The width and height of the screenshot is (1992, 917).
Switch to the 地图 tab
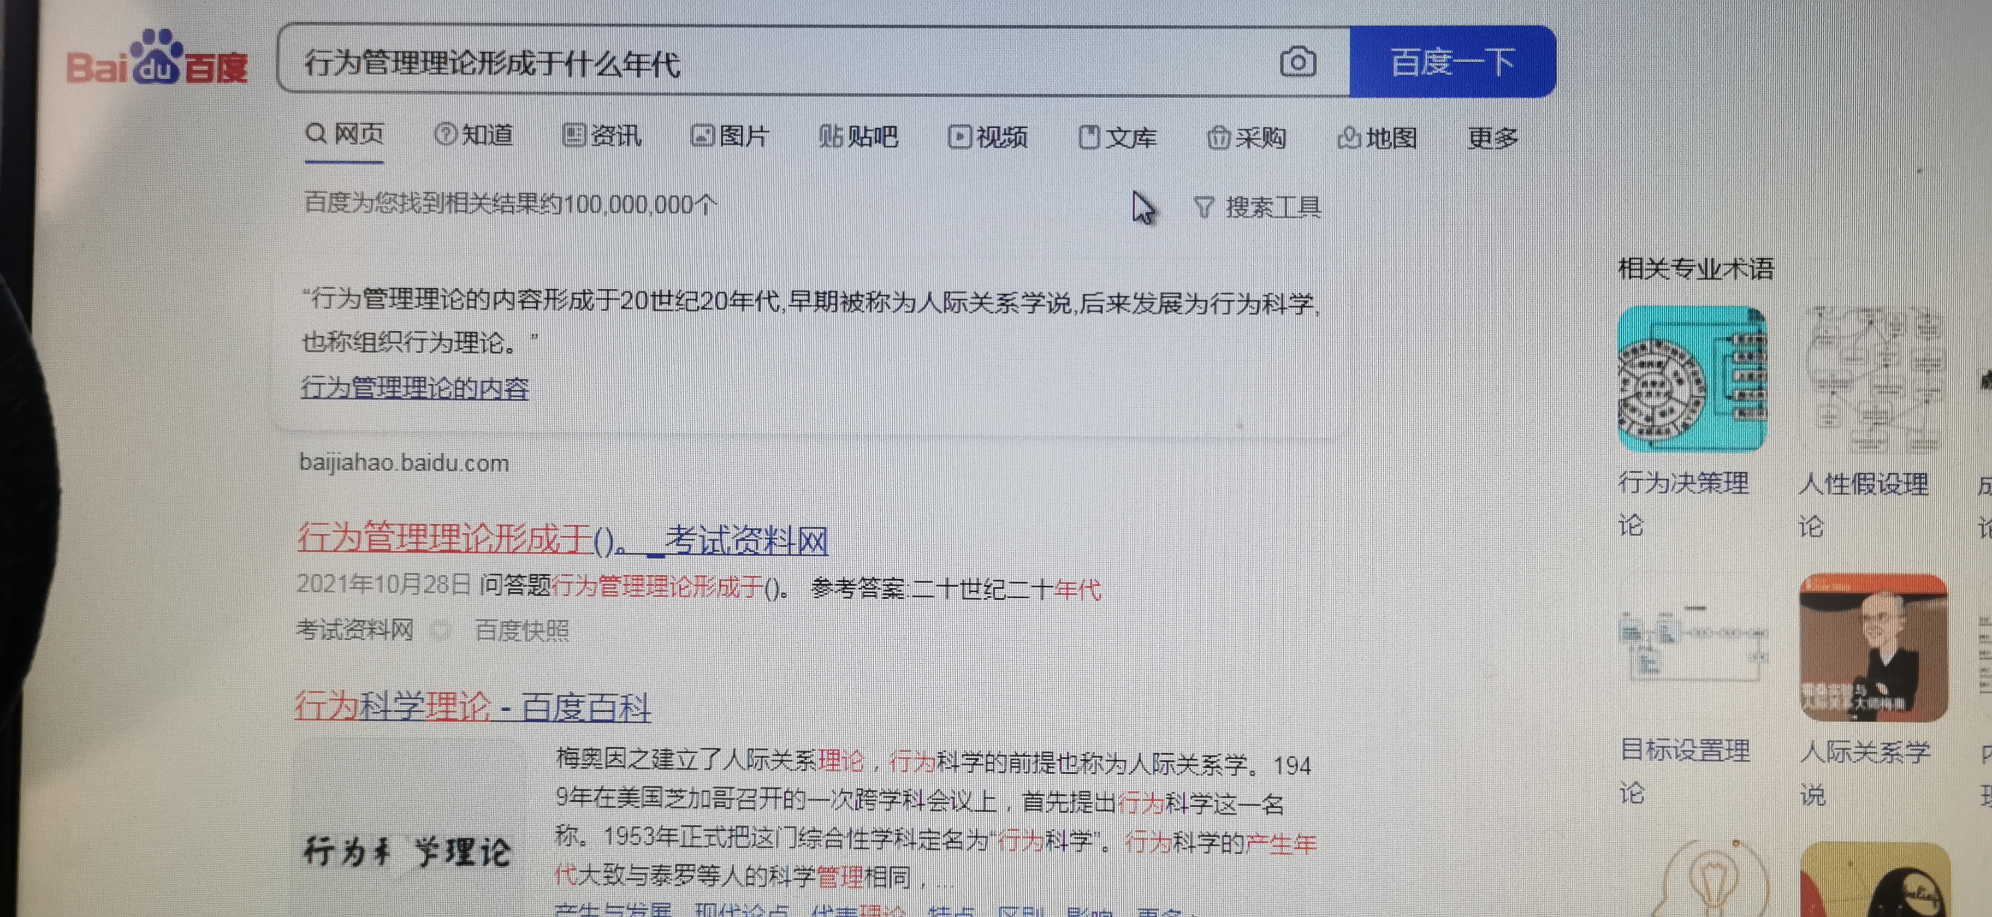point(1377,139)
